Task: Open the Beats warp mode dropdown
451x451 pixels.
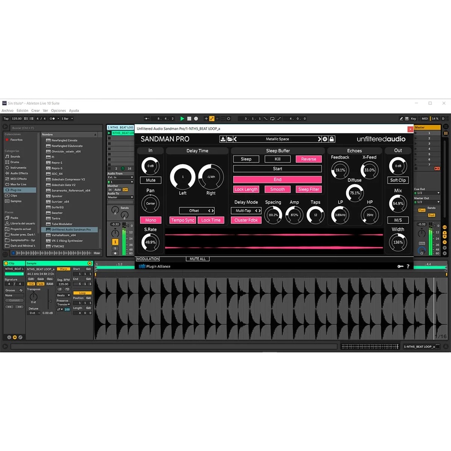Action: coord(63,296)
